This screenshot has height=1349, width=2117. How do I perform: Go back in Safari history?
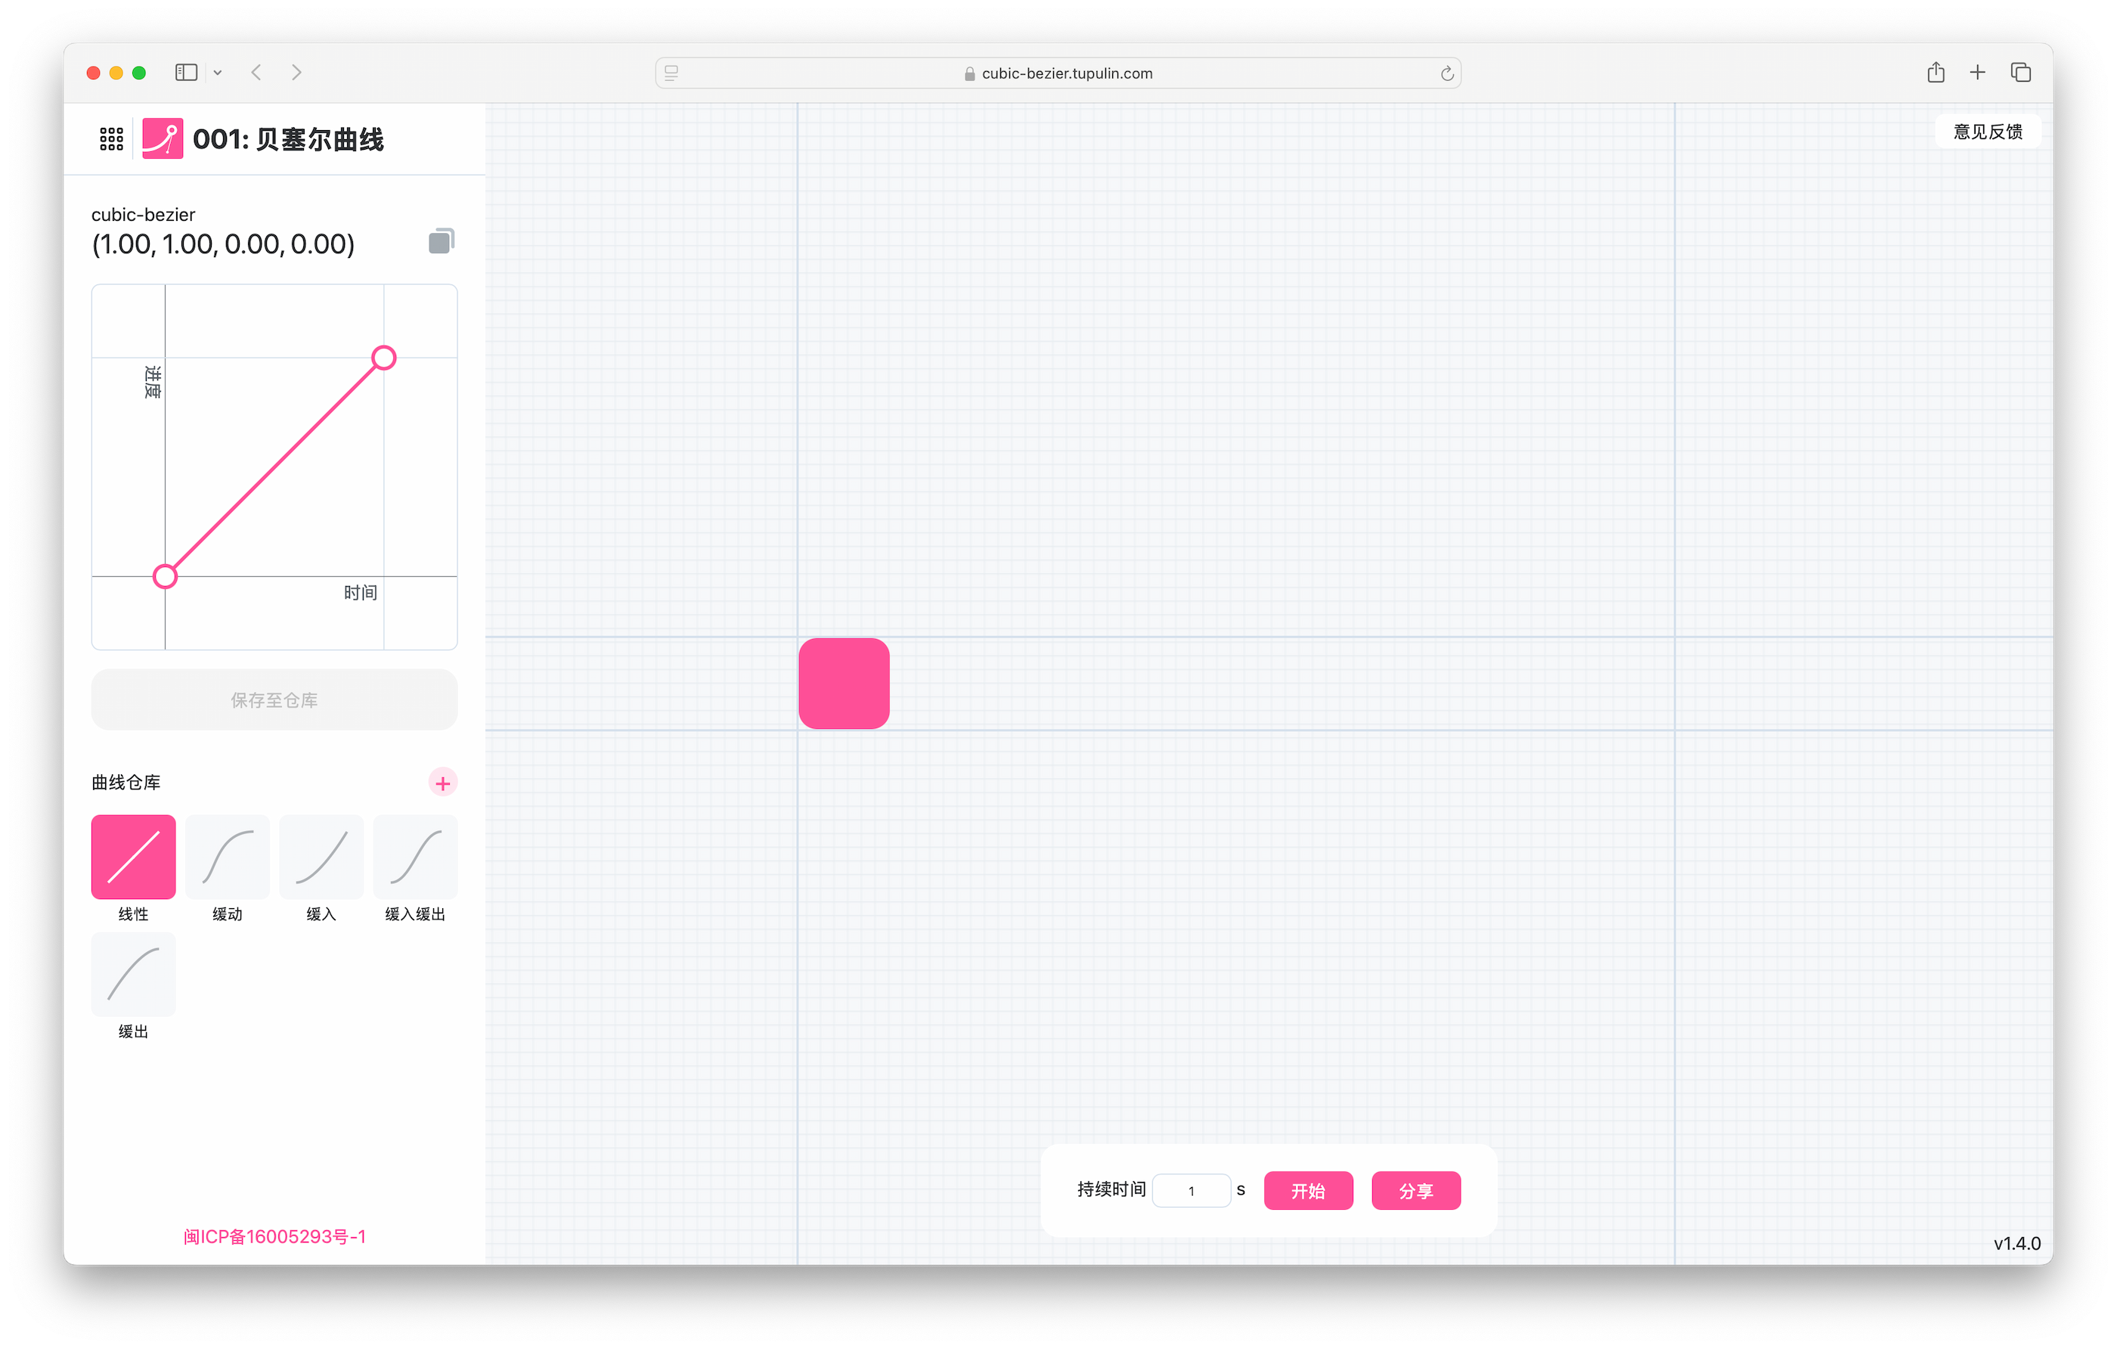[257, 72]
